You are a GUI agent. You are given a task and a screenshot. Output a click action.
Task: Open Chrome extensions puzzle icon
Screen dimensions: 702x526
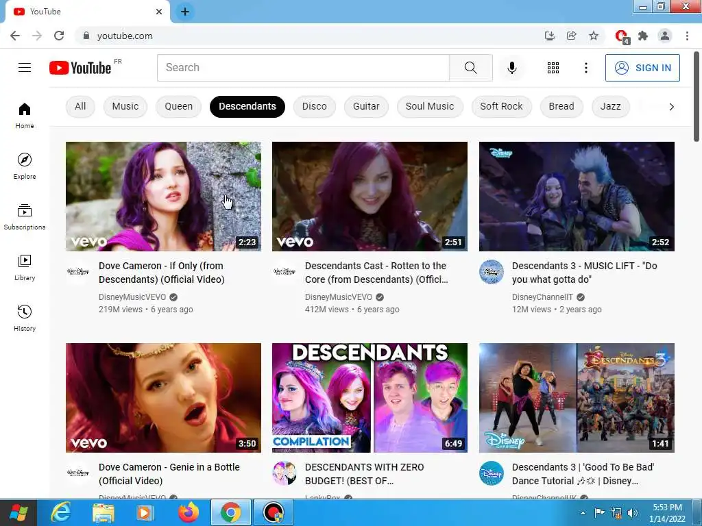[x=643, y=36]
